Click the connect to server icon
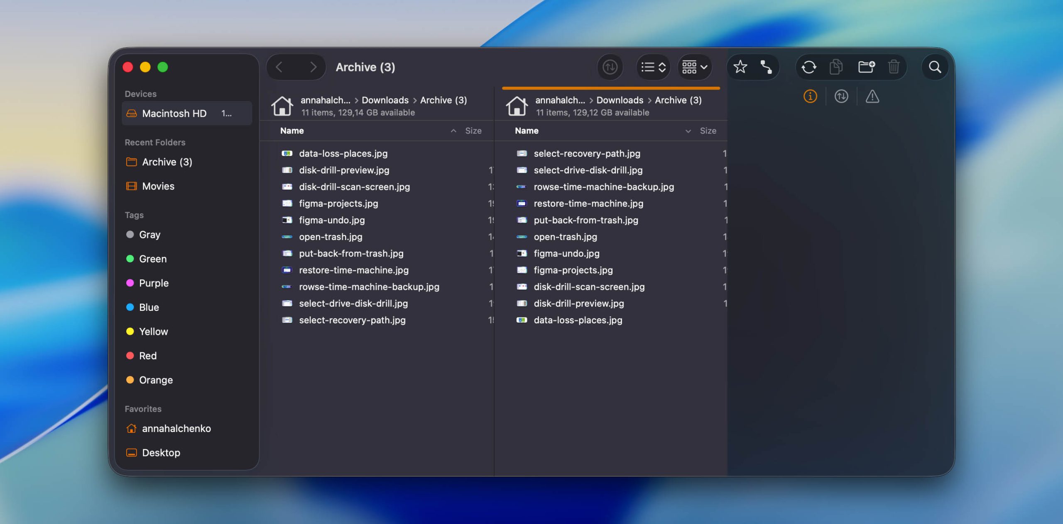This screenshot has height=524, width=1063. (x=766, y=67)
